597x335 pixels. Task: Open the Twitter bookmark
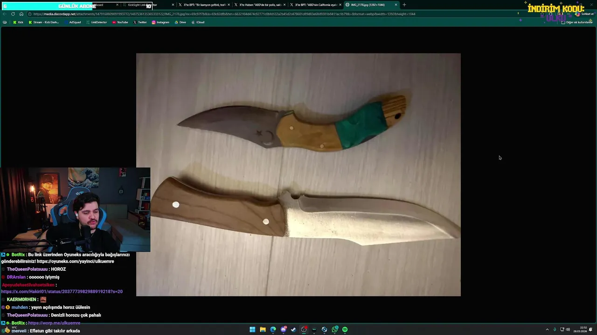140,22
